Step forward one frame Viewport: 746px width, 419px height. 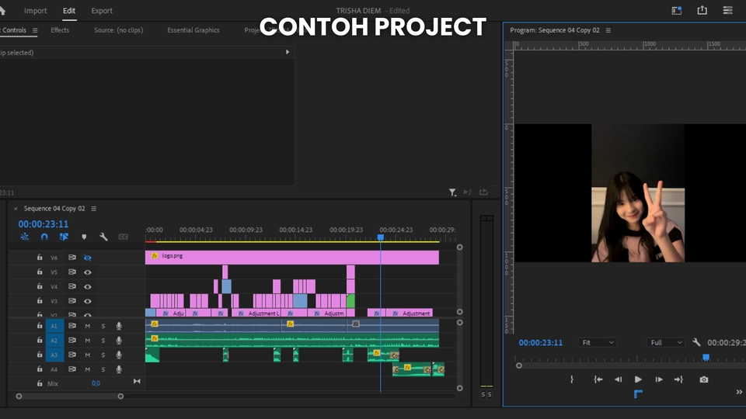[658, 379]
